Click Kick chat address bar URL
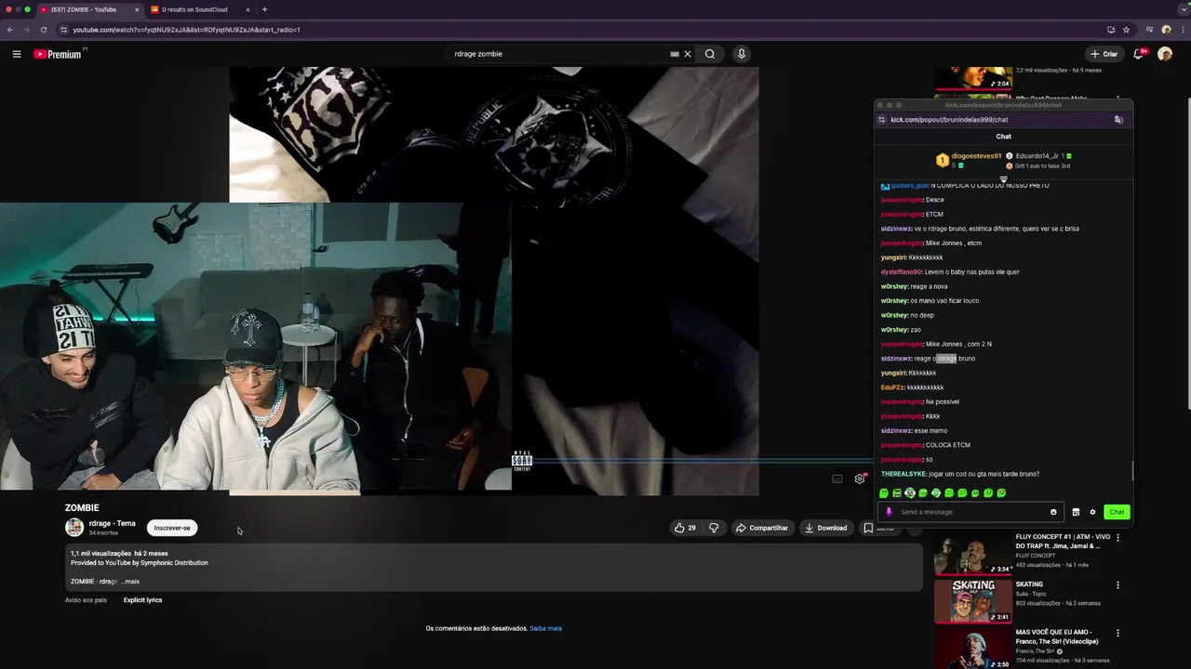Image resolution: width=1191 pixels, height=669 pixels. [x=949, y=119]
